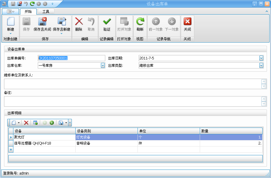271x178 pixels.
Task: Open the 出库类型 type dropdown
Action: 261,65
